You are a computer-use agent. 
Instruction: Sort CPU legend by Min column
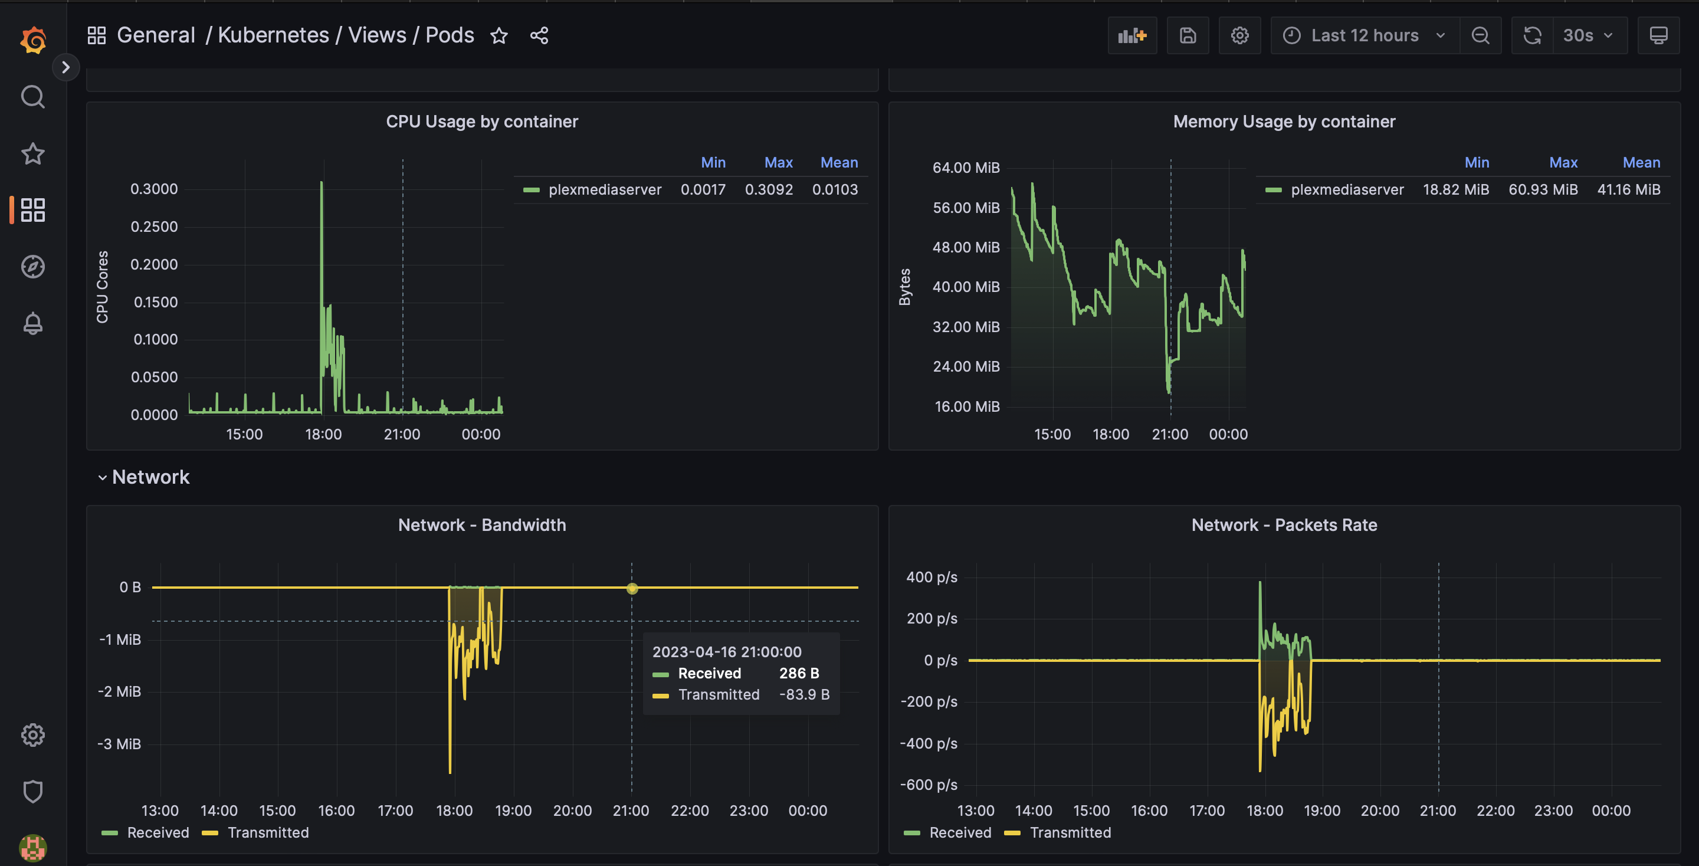tap(713, 162)
